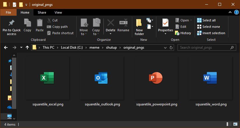Click the squaretile_excel.png file name
Image resolution: width=240 pixels, height=128 pixels.
click(48, 105)
